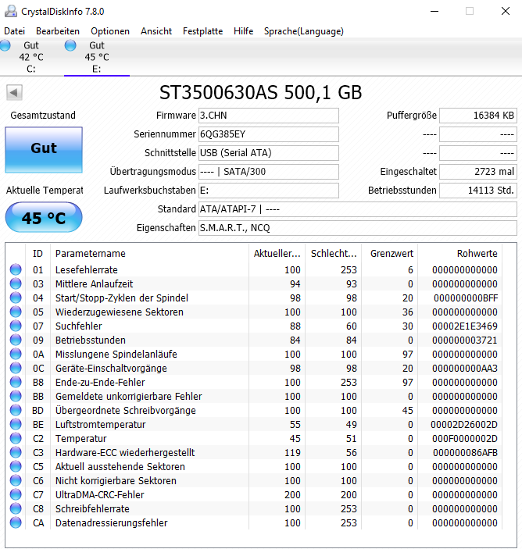Click the Laufwerksbuchstaben field E:
The height and width of the screenshot is (549, 522).
(x=269, y=191)
